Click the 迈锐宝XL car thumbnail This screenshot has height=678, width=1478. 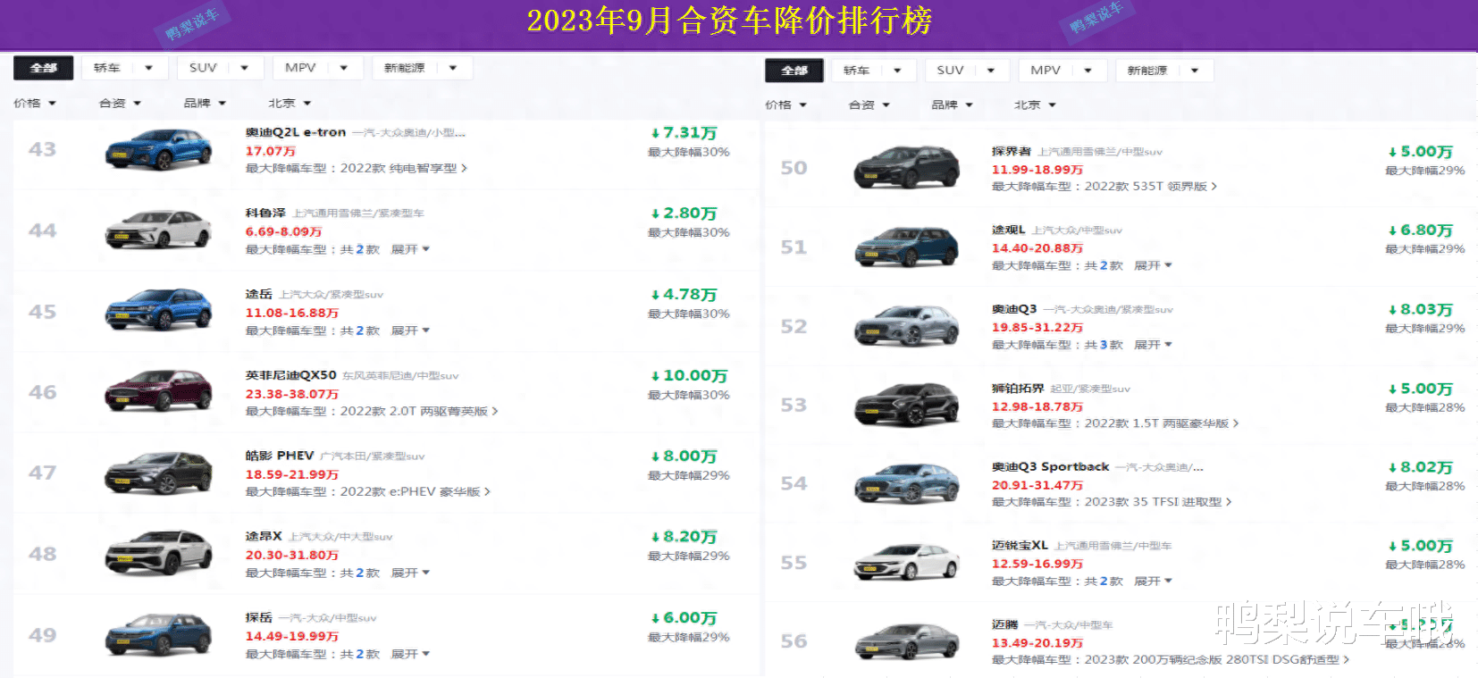tap(907, 562)
